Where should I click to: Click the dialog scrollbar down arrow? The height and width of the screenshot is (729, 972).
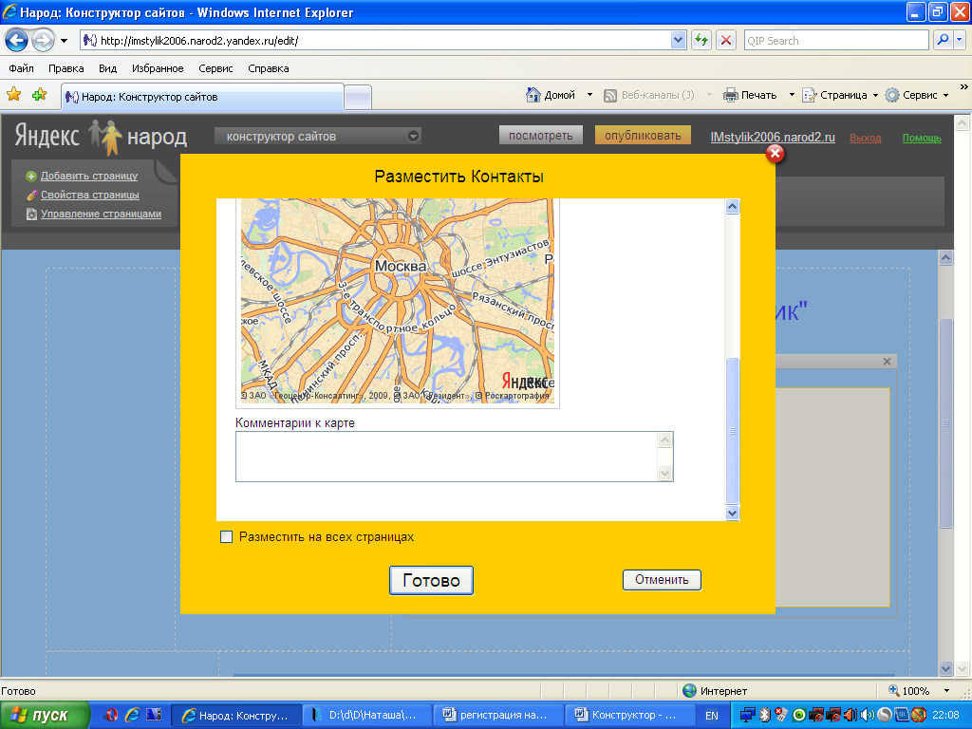[x=732, y=513]
